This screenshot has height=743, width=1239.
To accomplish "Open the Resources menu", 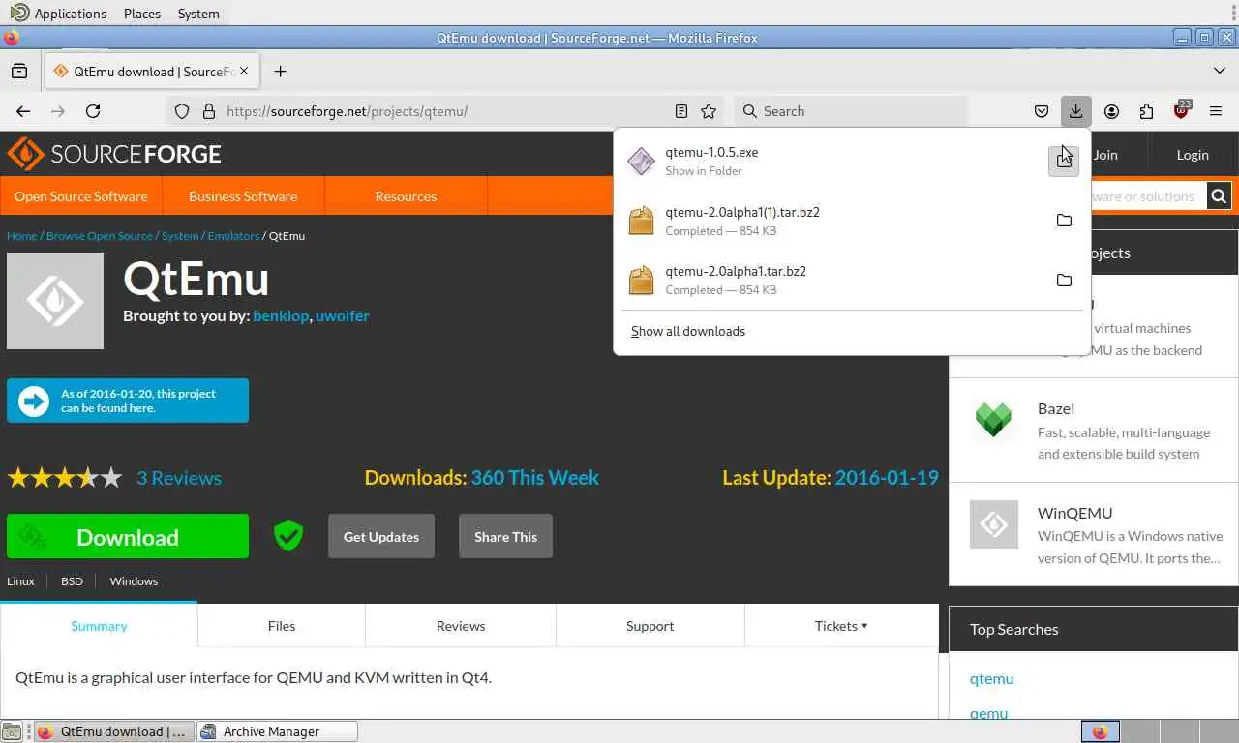I will 406,196.
